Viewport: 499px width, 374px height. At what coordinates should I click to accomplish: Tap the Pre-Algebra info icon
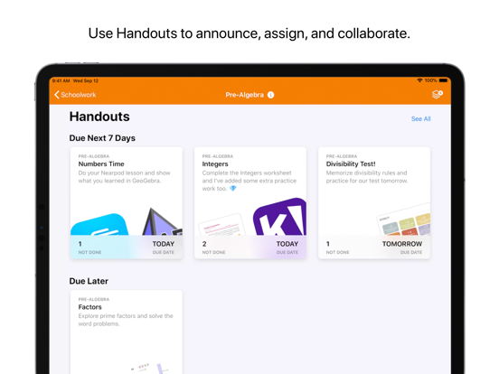[271, 95]
